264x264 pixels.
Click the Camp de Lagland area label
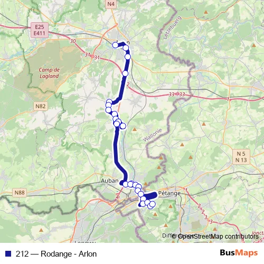pos(49,73)
